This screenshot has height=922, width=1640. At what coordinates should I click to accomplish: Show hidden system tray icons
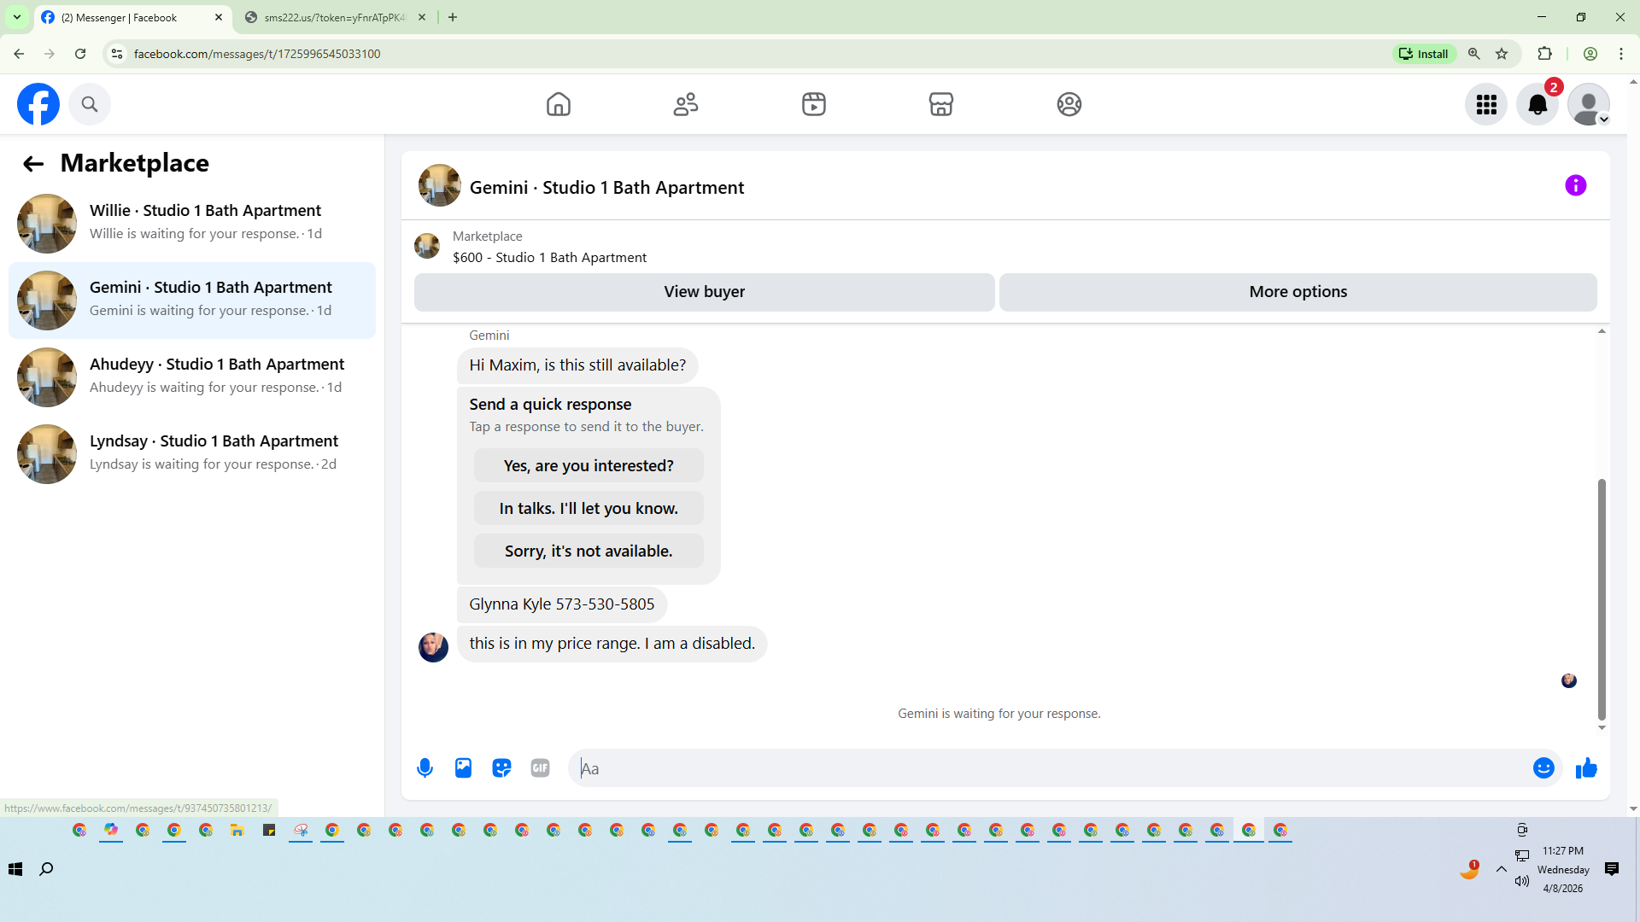click(1501, 869)
